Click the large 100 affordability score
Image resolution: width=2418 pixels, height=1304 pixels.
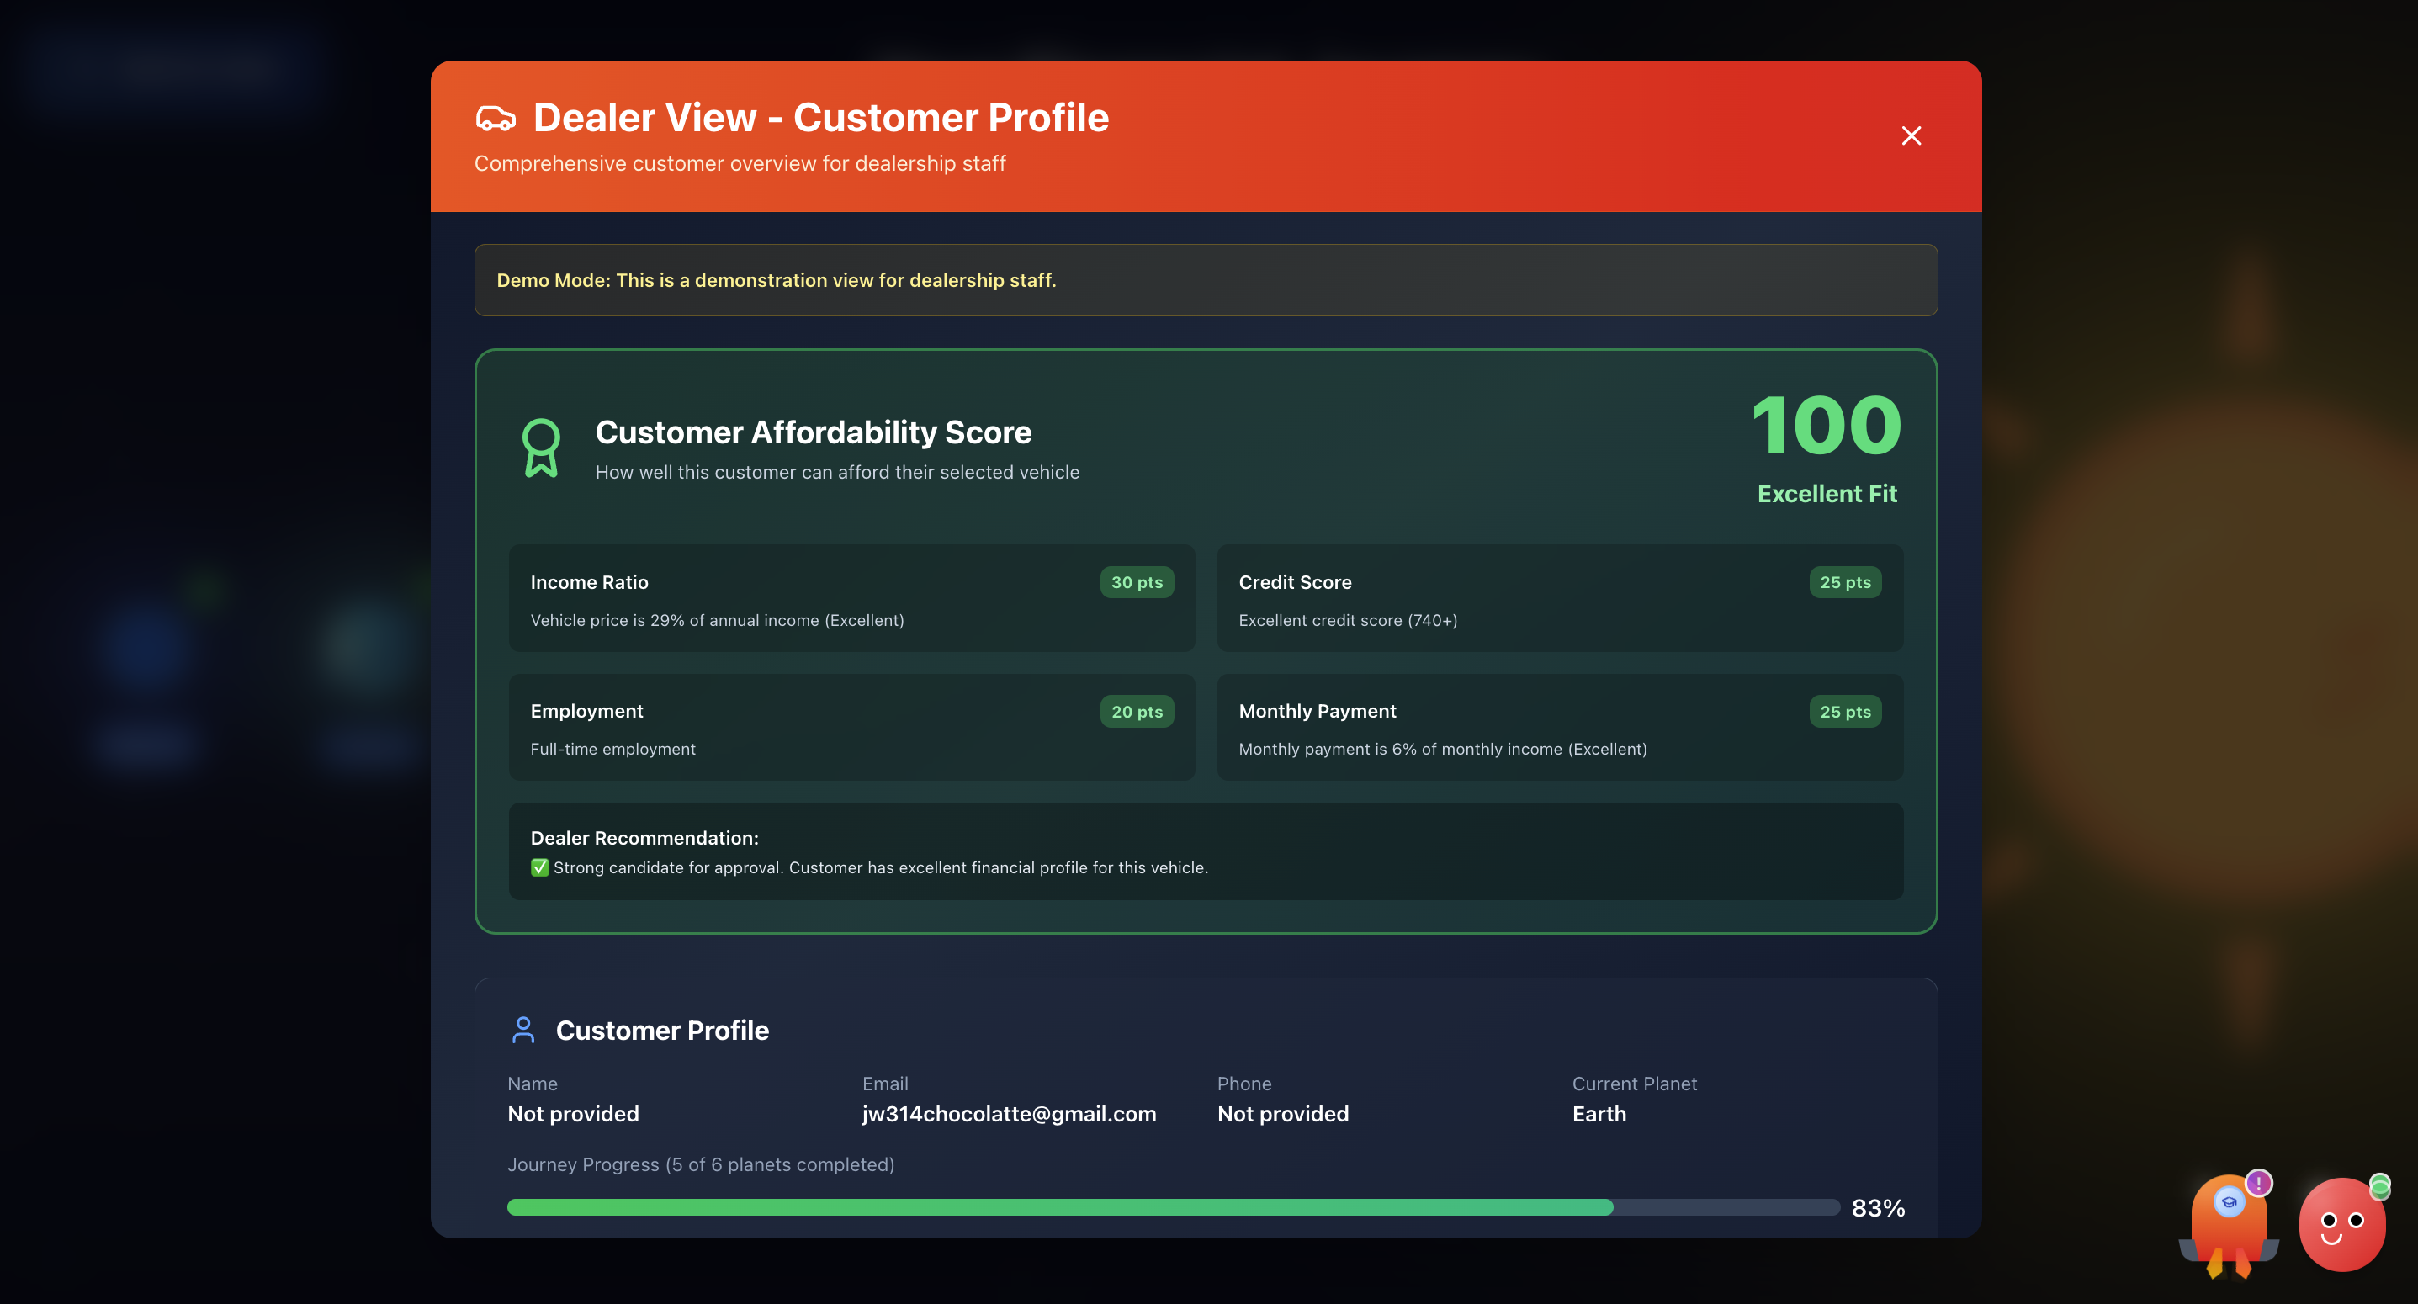point(1826,426)
